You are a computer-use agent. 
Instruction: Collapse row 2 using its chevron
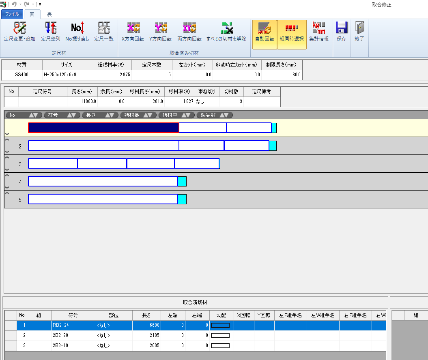[x=7, y=139]
